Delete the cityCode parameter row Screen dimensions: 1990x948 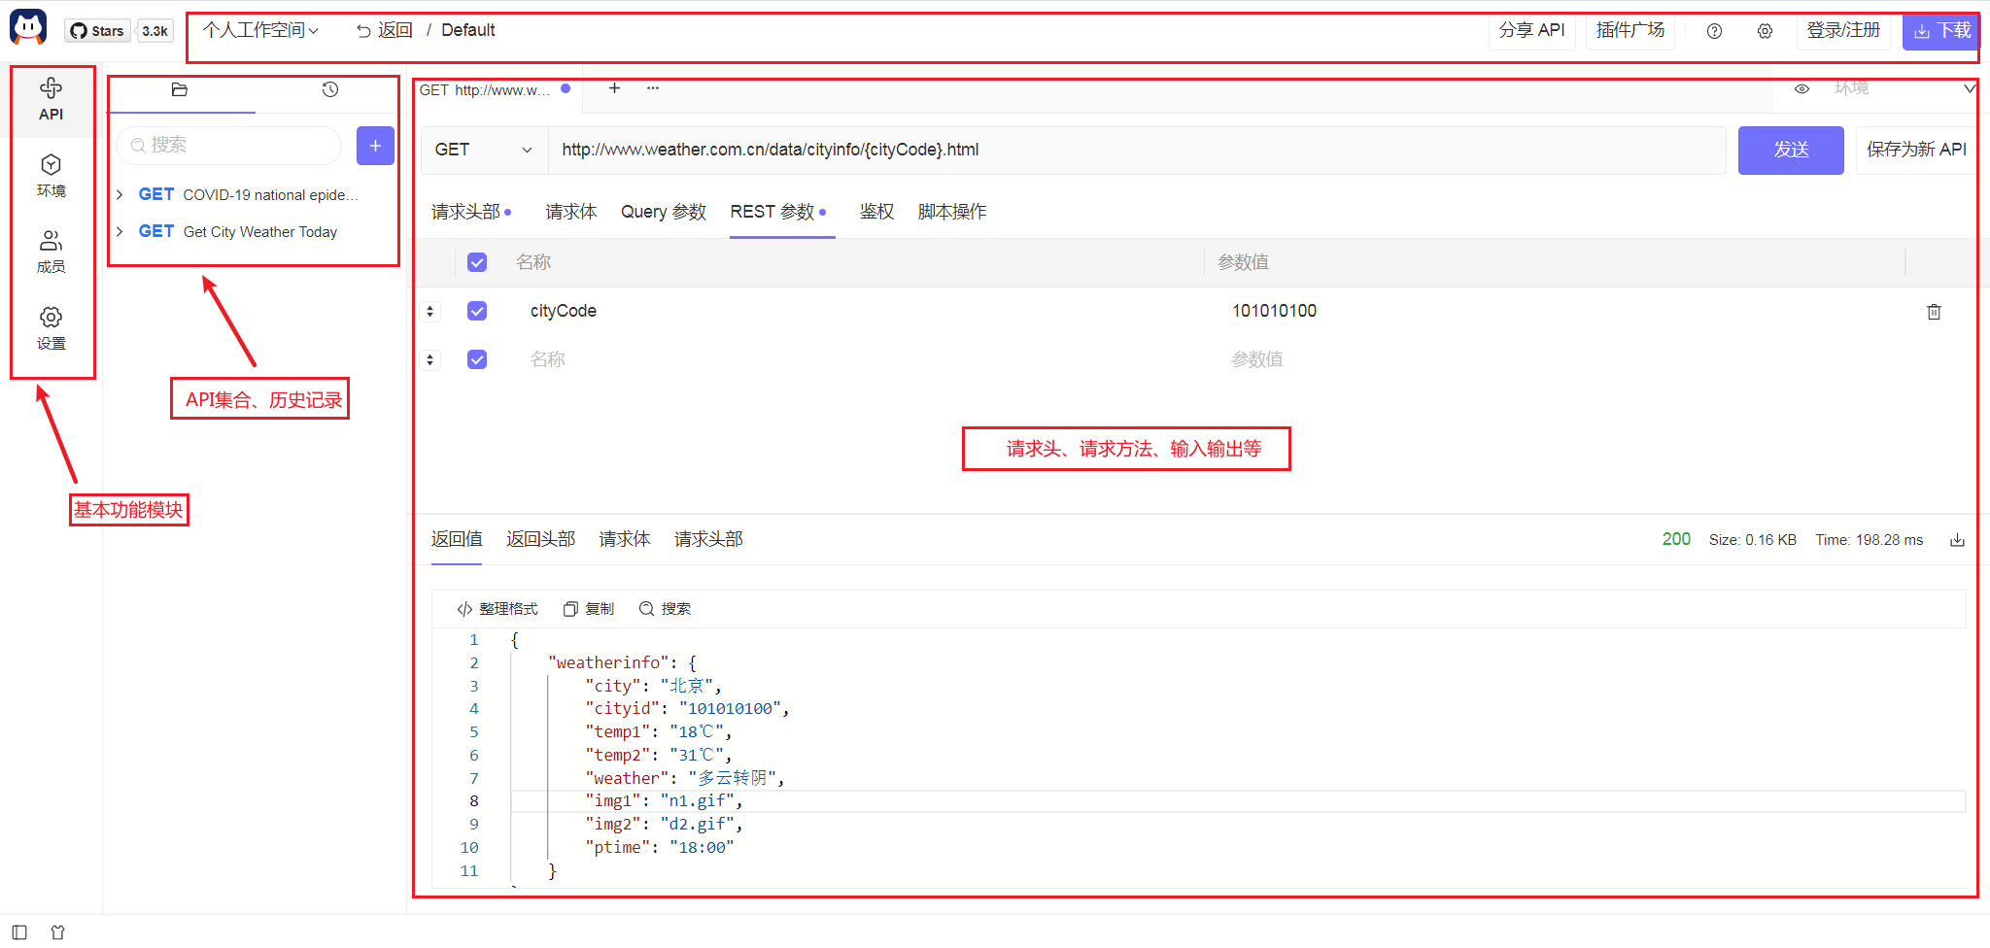(x=1934, y=312)
